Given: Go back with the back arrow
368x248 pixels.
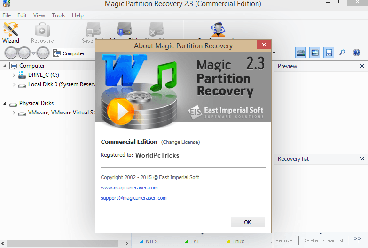Looking at the screenshot, I should click(x=11, y=53).
